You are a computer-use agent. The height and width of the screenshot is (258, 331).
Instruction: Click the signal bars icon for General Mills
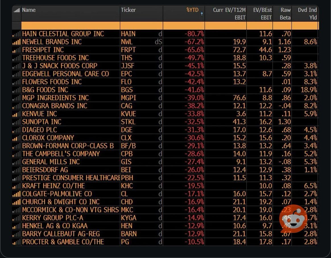click(x=16, y=162)
